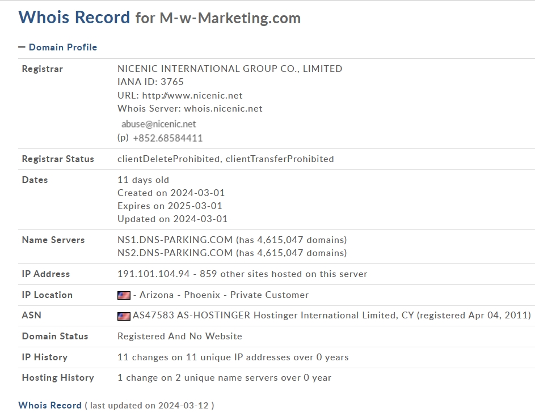Click the Registrar row label

pos(43,69)
